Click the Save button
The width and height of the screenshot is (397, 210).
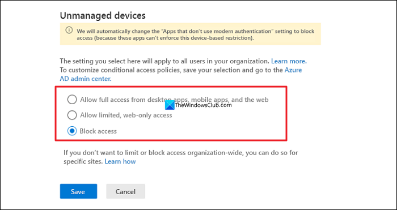coord(78,191)
